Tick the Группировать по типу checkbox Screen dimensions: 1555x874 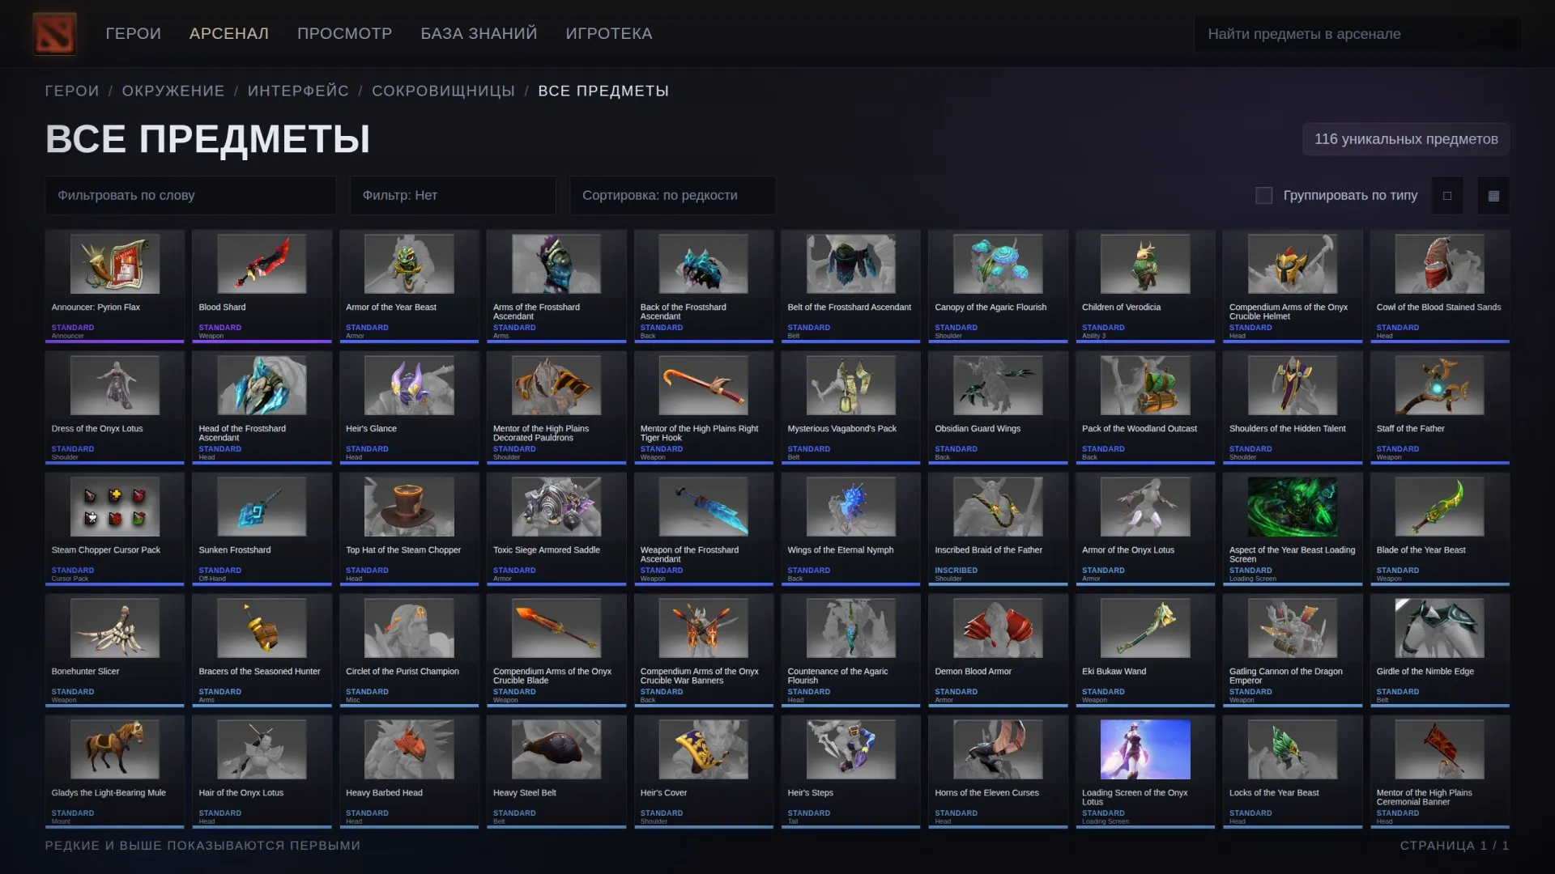[x=1263, y=195]
